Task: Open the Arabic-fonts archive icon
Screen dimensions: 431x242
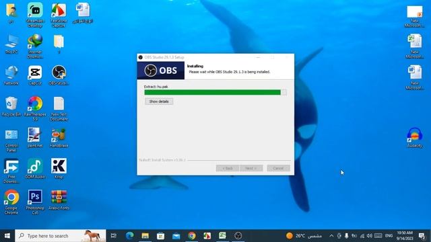Action: tap(59, 200)
